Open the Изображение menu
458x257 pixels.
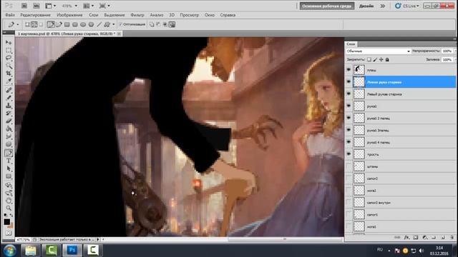[69, 15]
